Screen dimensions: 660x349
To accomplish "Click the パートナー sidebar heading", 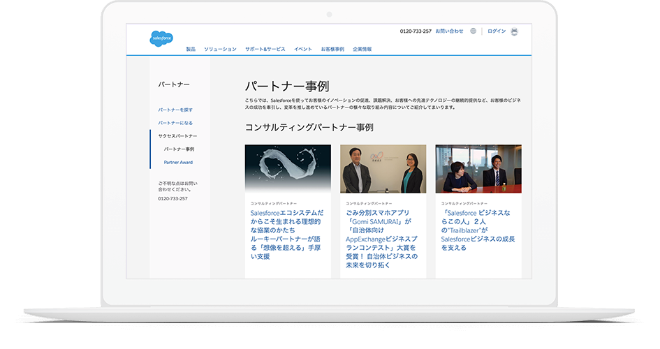I will click(174, 84).
